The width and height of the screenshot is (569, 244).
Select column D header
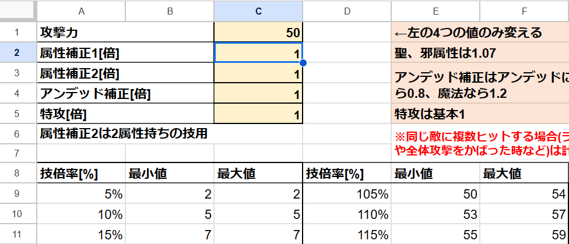(347, 11)
